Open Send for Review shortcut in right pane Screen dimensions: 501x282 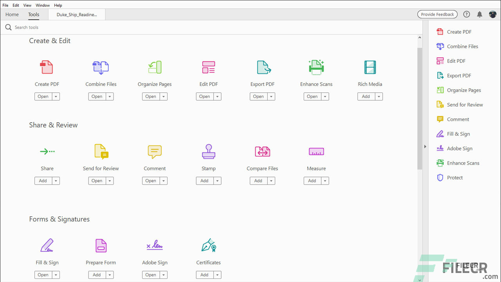tap(460, 105)
